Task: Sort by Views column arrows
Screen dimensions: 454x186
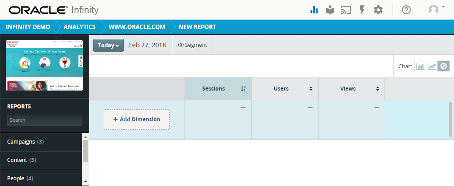Action: (377, 89)
